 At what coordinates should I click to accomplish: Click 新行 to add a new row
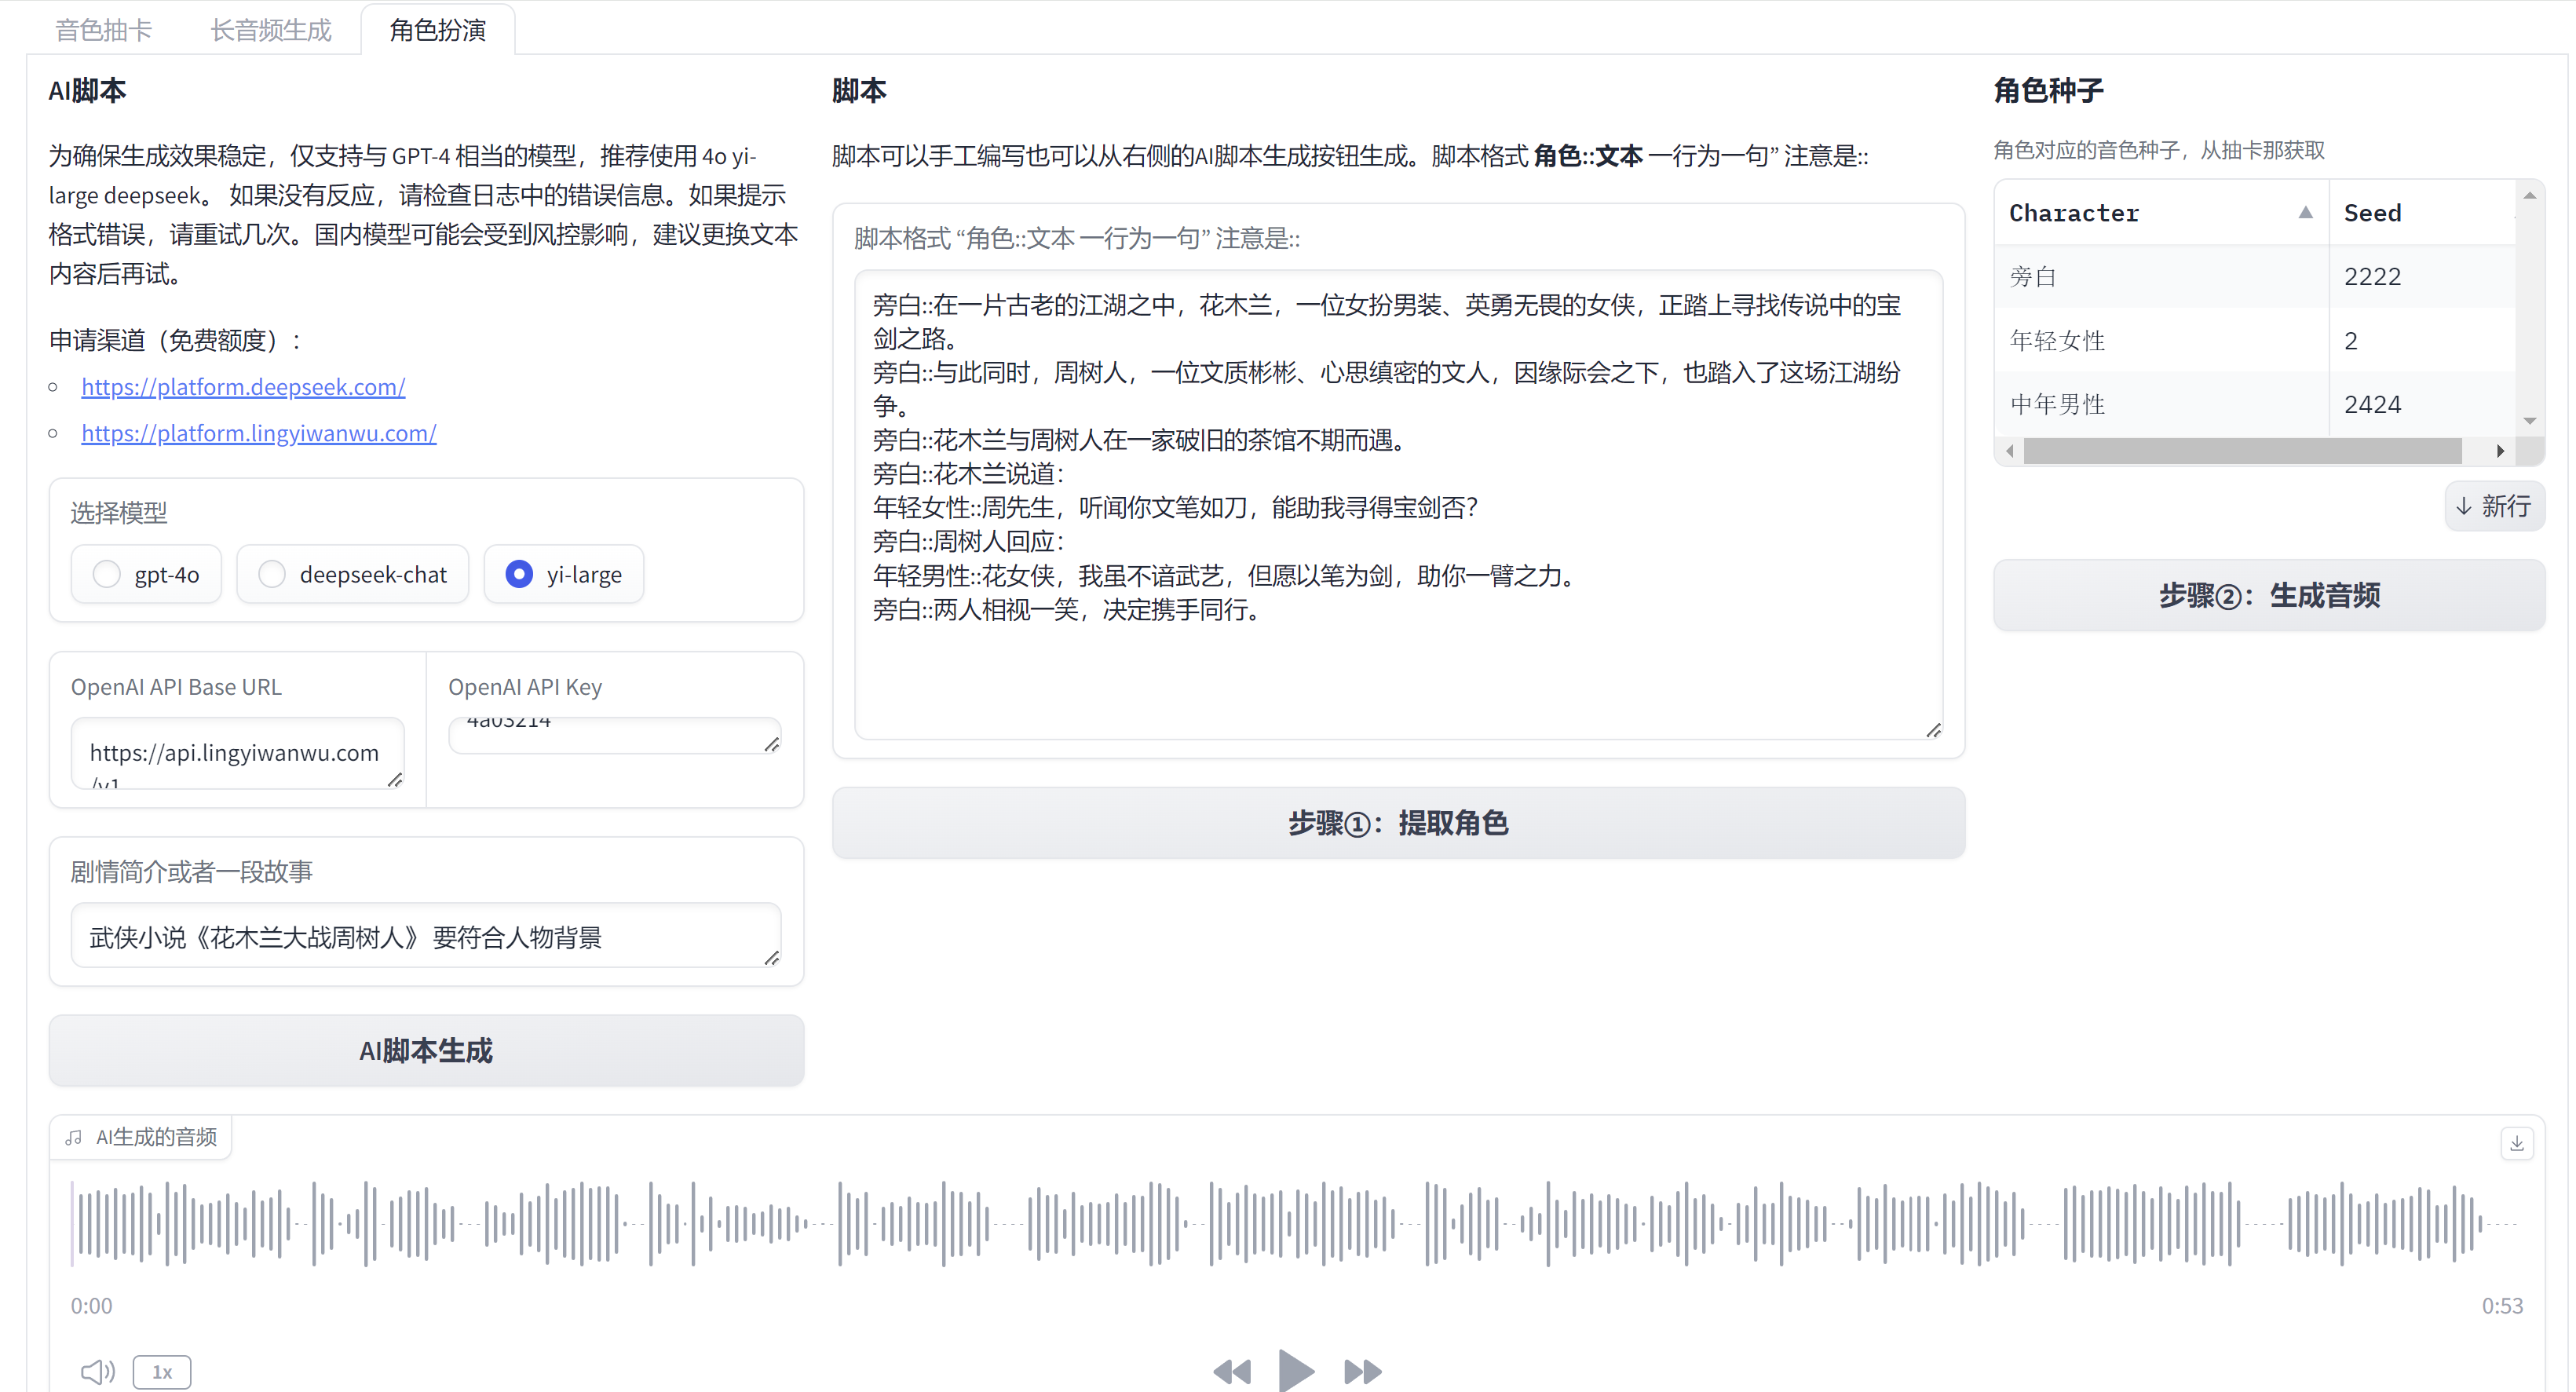tap(2493, 506)
